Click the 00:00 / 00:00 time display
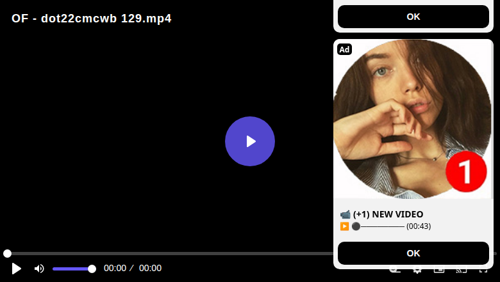This screenshot has height=282, width=500. tap(133, 269)
